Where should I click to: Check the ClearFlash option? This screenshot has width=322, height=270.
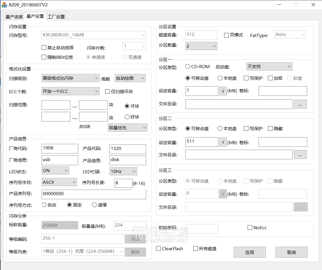coord(158,248)
